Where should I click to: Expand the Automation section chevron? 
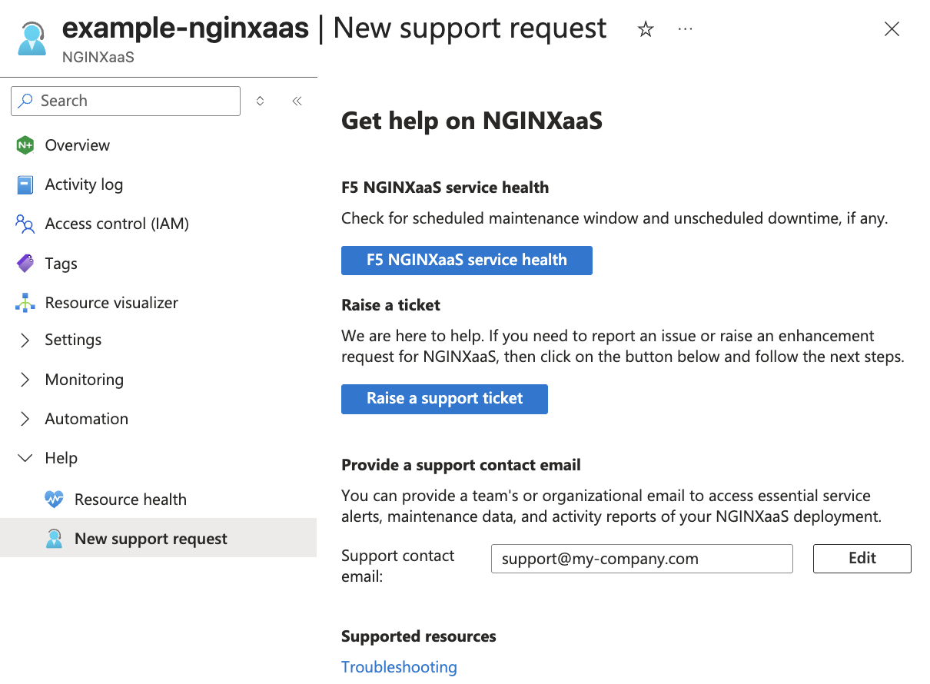tap(25, 419)
